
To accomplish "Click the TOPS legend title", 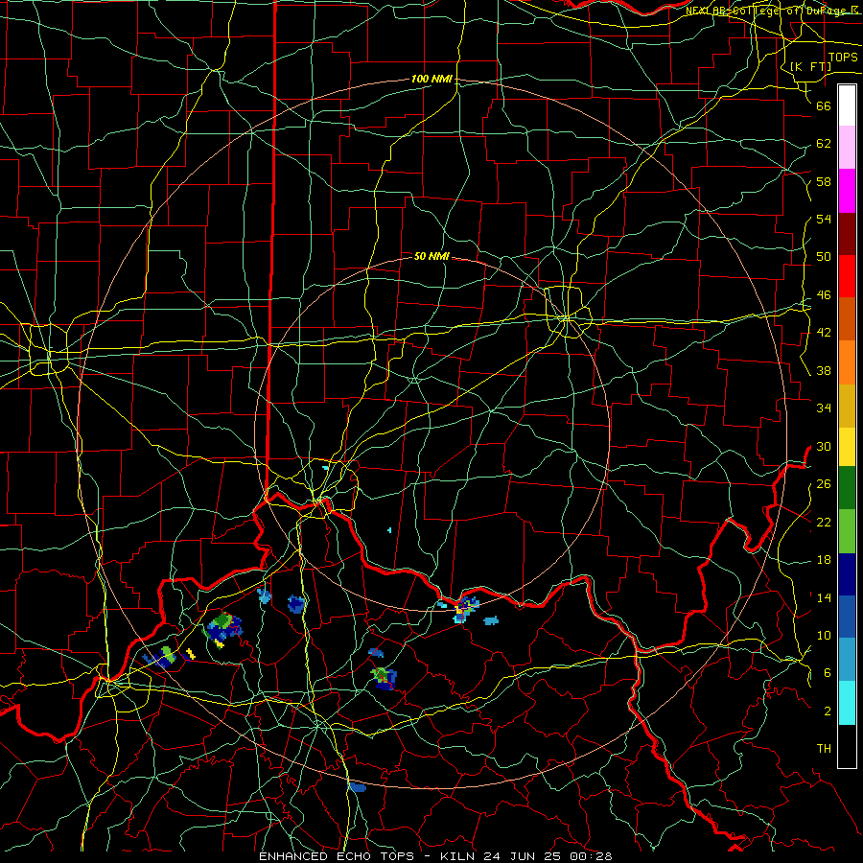I will (843, 58).
